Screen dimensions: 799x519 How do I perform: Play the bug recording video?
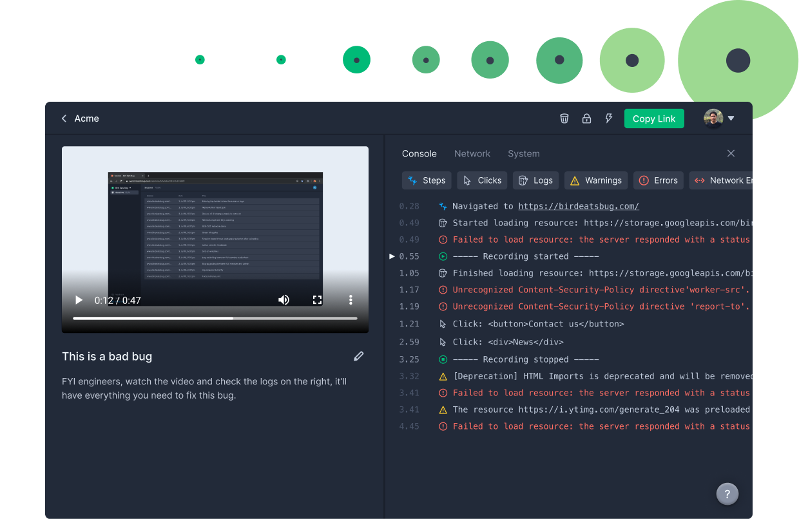(78, 299)
